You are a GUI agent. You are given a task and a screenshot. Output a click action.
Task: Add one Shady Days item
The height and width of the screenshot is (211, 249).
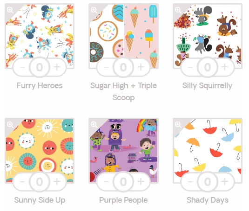click(x=224, y=181)
